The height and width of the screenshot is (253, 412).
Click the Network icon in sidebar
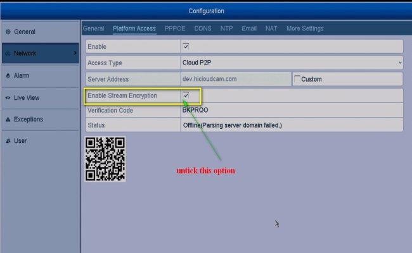(8, 54)
